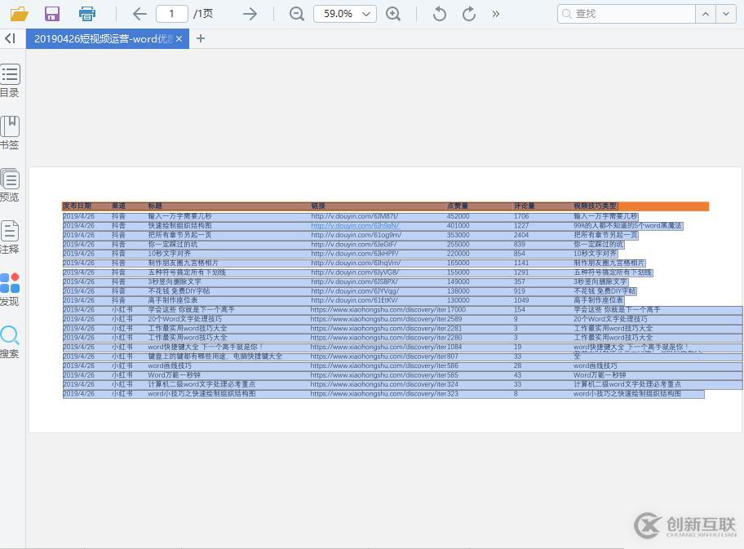The width and height of the screenshot is (744, 549).
Task: Click the http://v.douyin.com/6JeGtF/ link cell
Action: 354,245
